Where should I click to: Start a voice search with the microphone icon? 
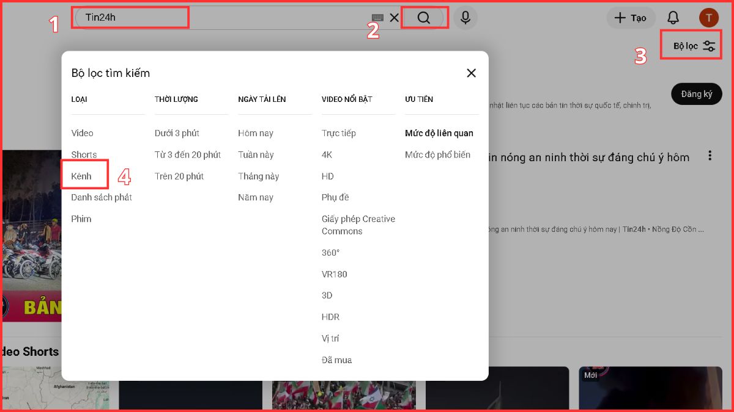(x=465, y=18)
